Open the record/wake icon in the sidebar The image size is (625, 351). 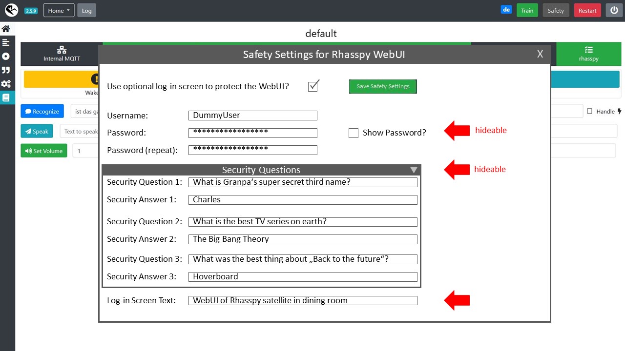click(5, 56)
